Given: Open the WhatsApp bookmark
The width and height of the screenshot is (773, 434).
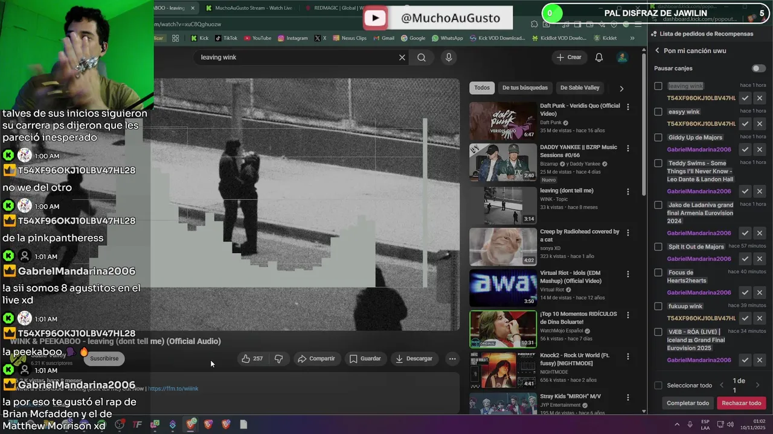Looking at the screenshot, I should (447, 38).
